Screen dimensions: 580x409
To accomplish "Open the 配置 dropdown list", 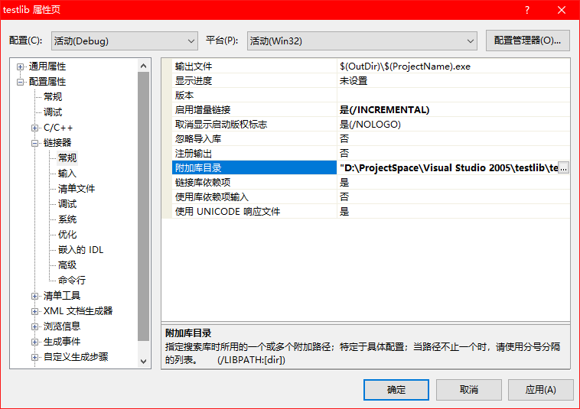I will click(124, 41).
